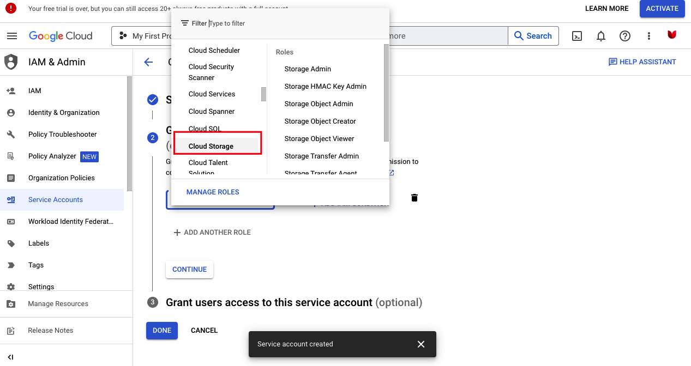This screenshot has height=366, width=691.
Task: Open the three-dot settings menu in header
Action: click(649, 36)
